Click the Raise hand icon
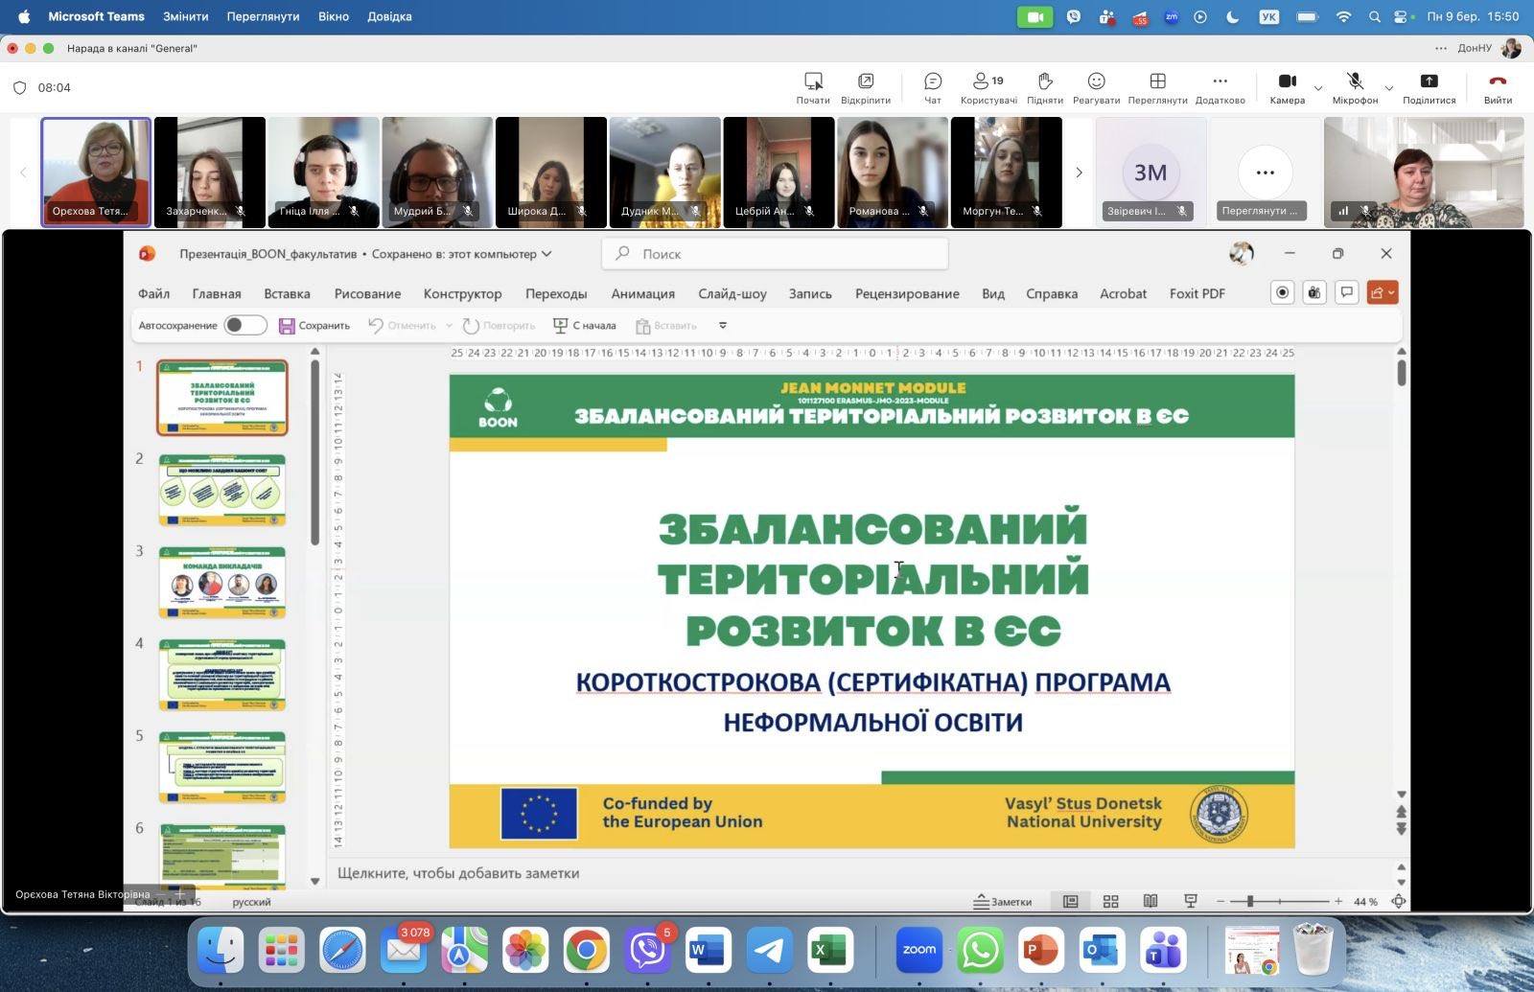Screen dimensions: 1534x992 pos(1044,82)
